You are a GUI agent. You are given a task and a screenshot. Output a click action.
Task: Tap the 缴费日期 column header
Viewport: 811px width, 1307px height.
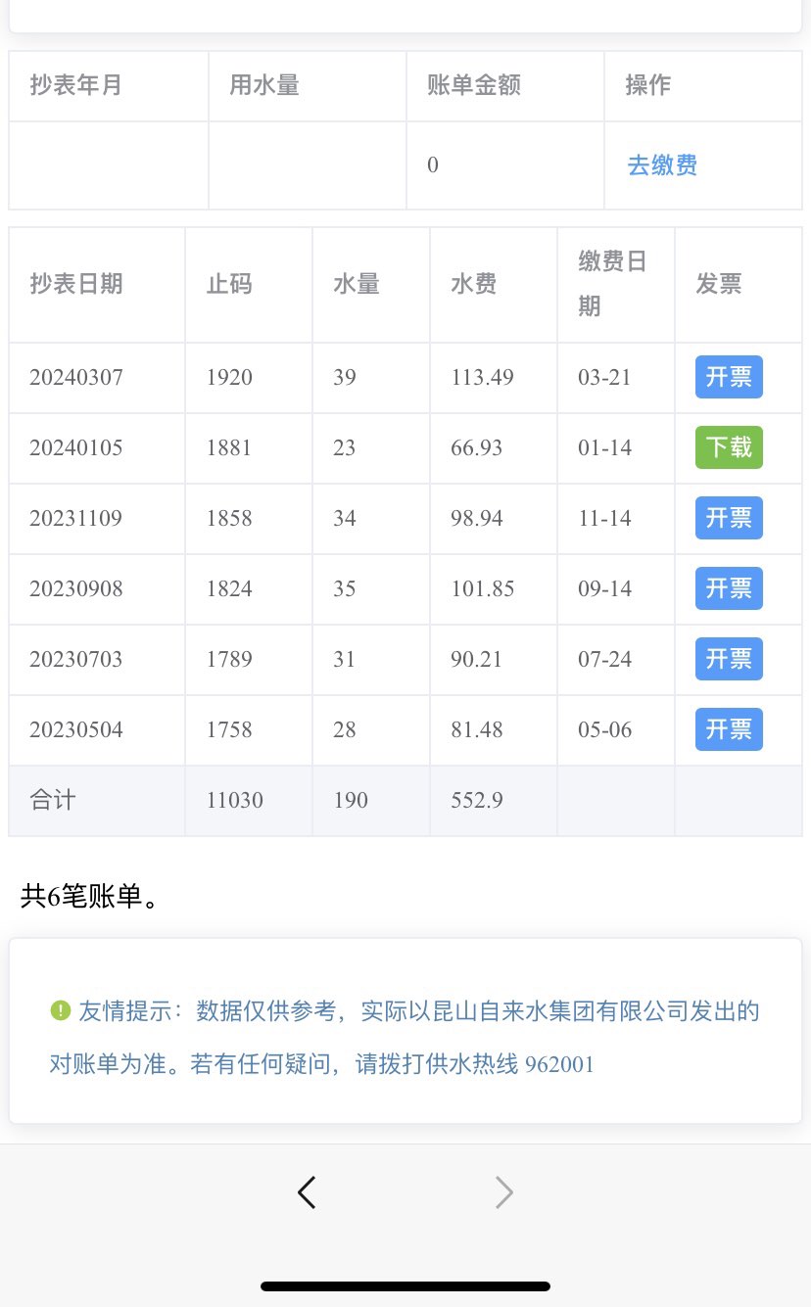[x=612, y=284]
